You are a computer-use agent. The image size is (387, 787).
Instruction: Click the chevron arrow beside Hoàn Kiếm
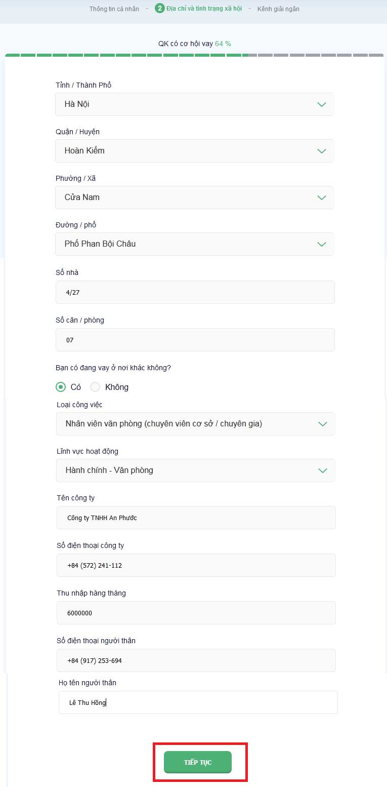pyautogui.click(x=321, y=151)
